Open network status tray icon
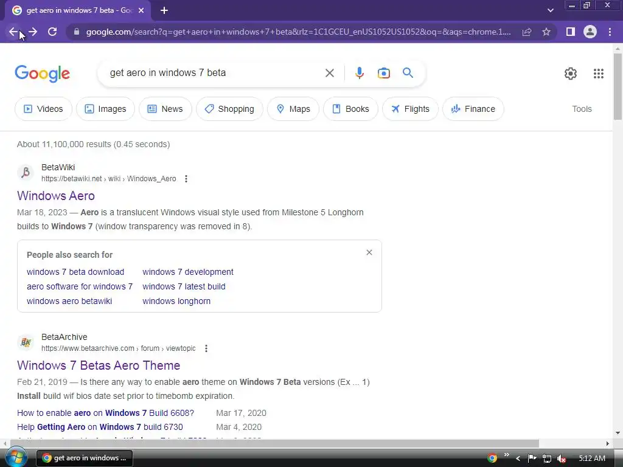 (x=547, y=458)
